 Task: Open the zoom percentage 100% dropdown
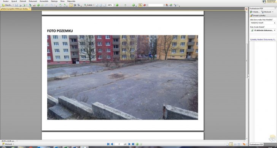coord(114,5)
